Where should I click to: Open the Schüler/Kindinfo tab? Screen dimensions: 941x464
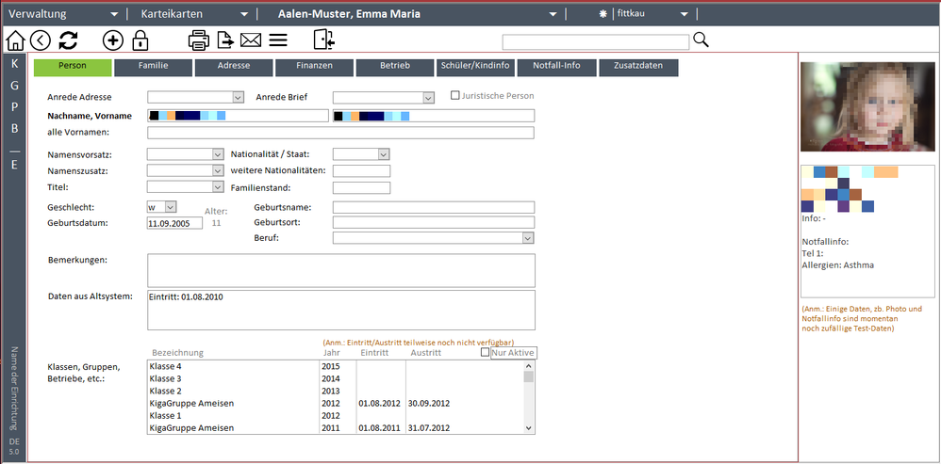pos(475,68)
